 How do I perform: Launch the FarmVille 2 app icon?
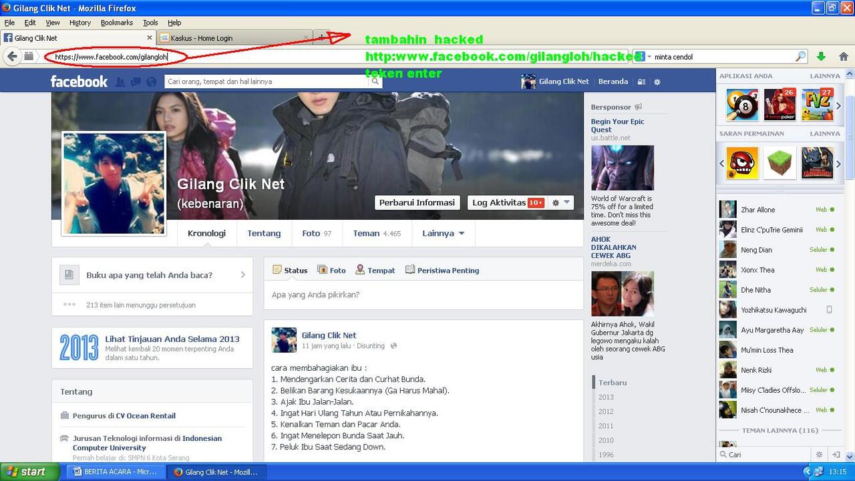[818, 104]
